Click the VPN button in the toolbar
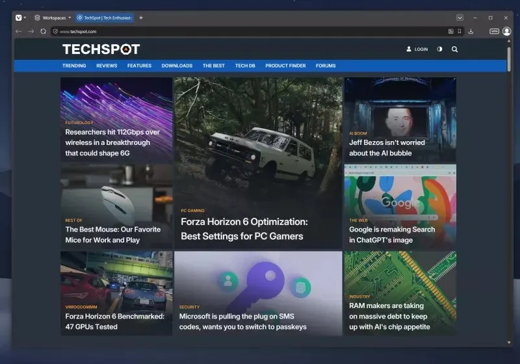 494,31
